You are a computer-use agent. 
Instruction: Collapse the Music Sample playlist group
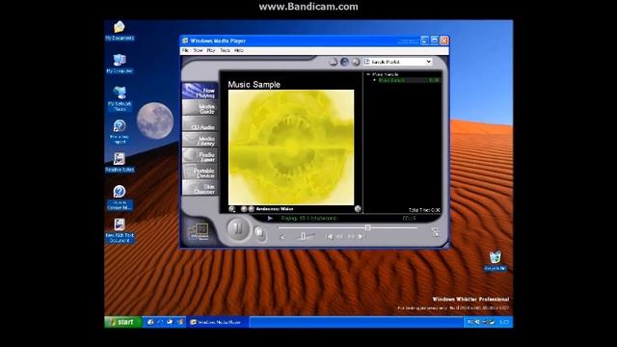[x=368, y=74]
